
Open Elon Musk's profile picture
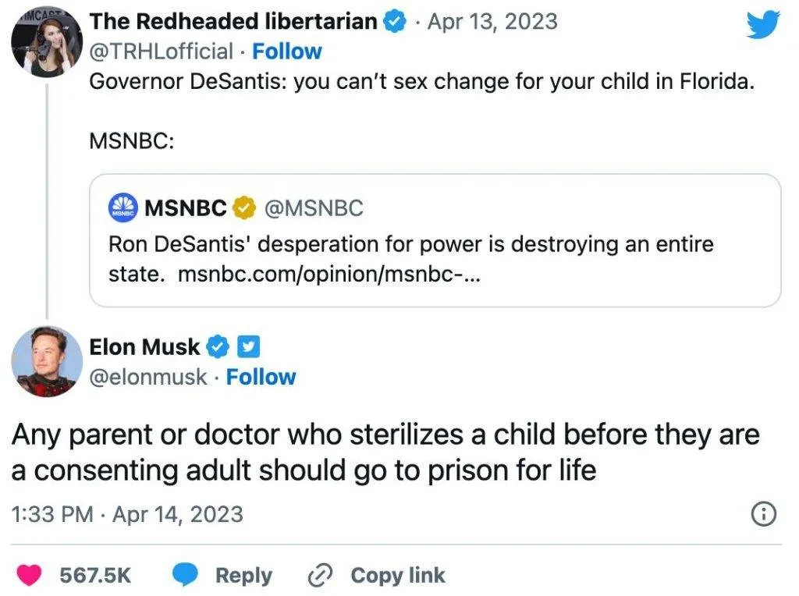click(x=47, y=360)
